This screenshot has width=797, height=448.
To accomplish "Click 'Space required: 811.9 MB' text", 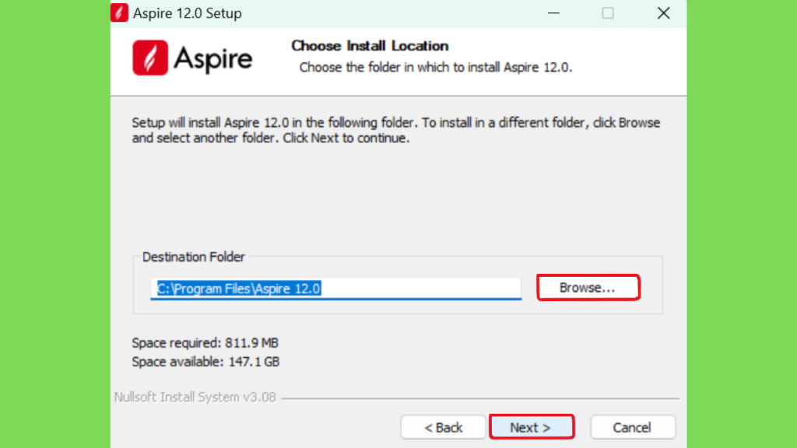I will [x=205, y=343].
